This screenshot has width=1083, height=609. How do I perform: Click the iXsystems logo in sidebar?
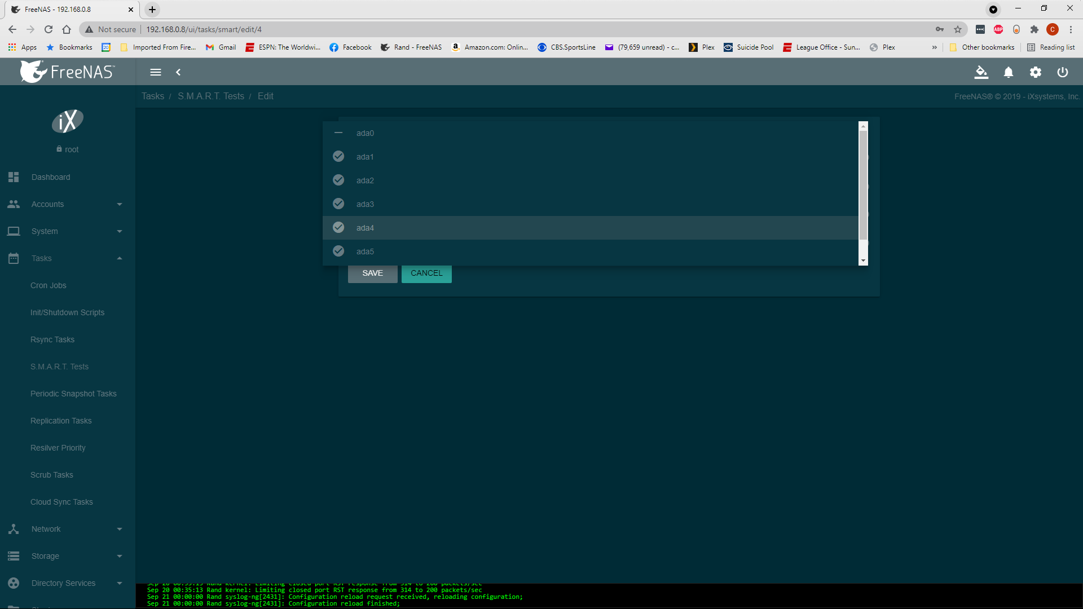pos(68,121)
